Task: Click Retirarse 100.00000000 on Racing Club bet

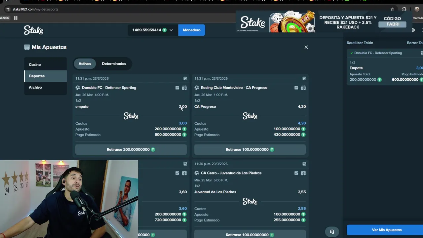Action: [250, 149]
